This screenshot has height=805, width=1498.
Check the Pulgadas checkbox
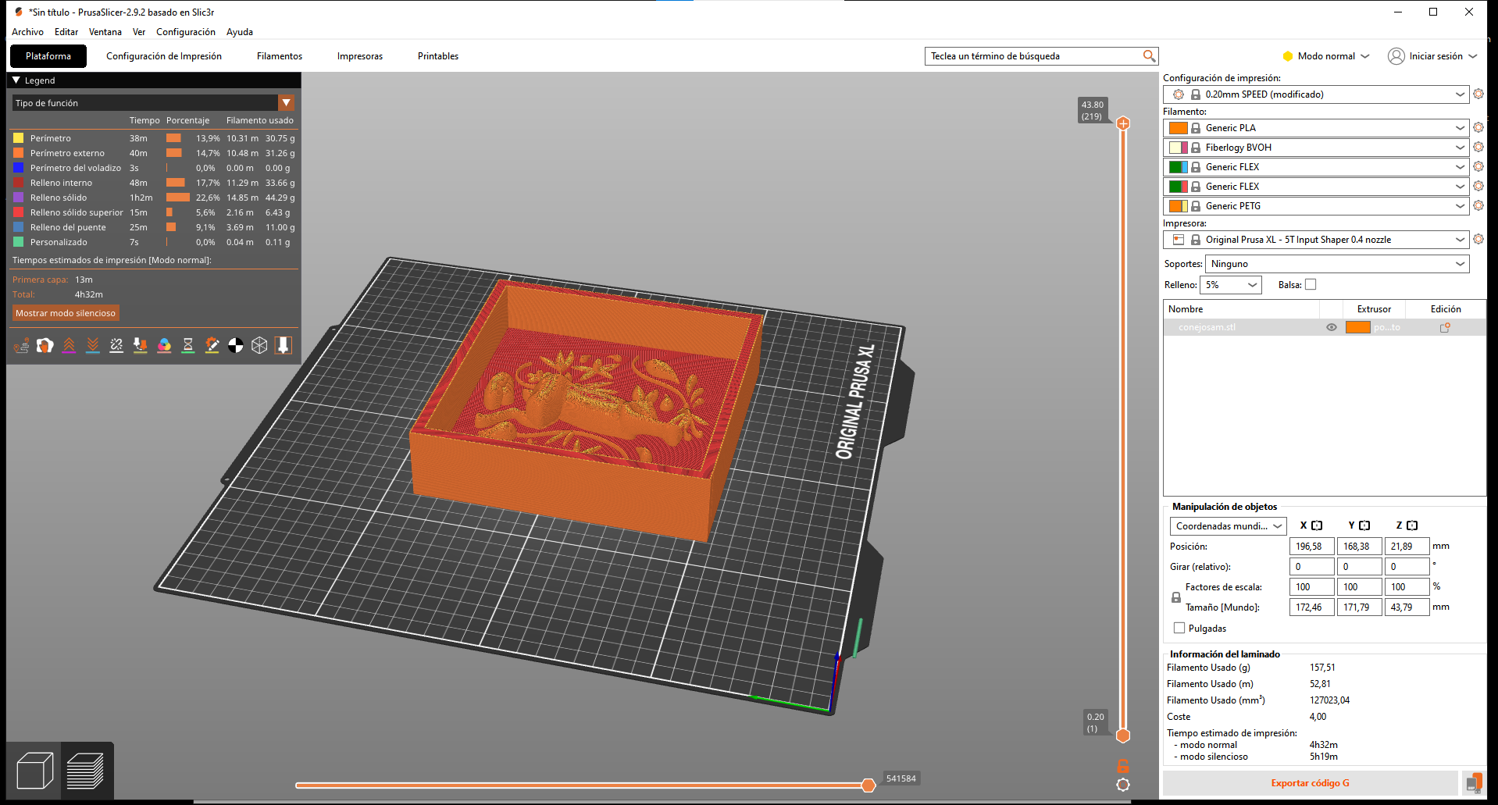(1179, 629)
